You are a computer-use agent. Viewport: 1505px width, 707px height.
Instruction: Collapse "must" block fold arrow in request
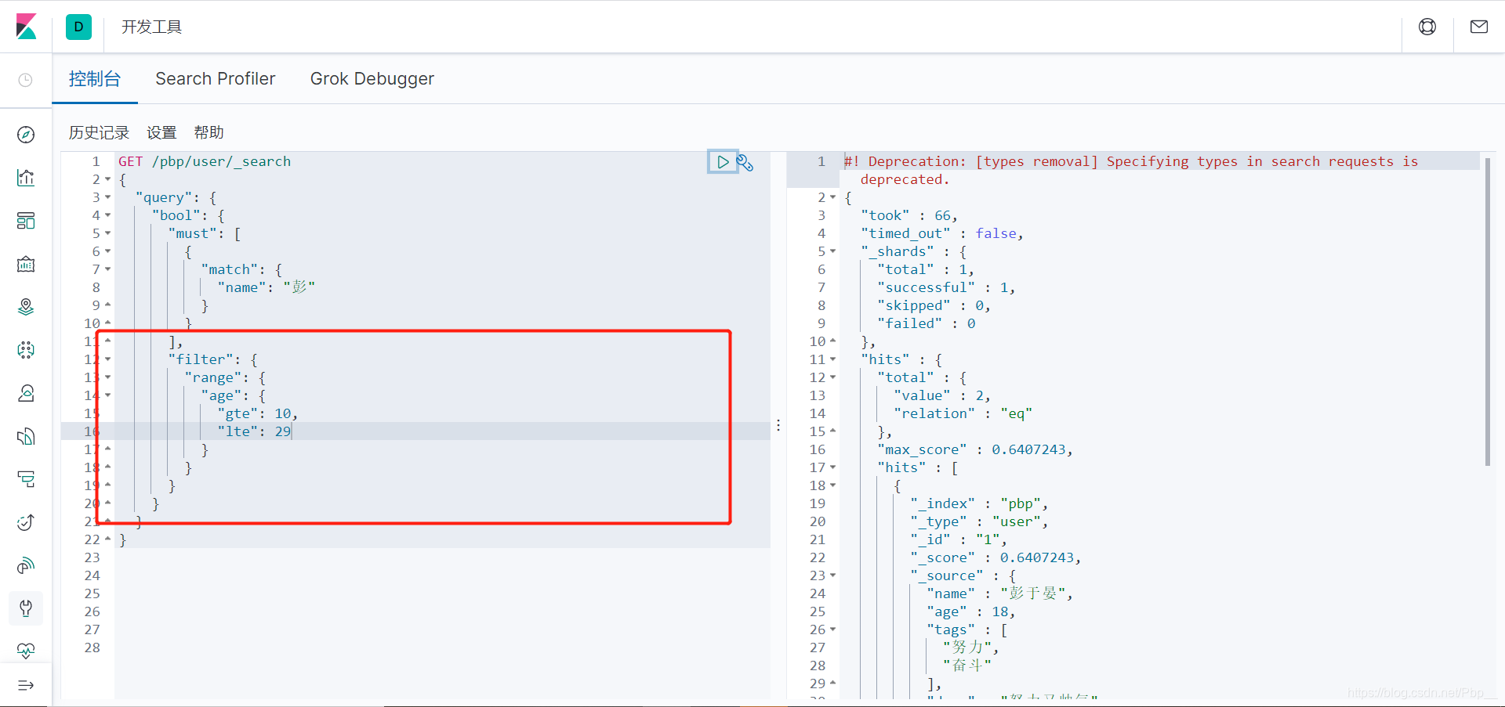tap(107, 233)
